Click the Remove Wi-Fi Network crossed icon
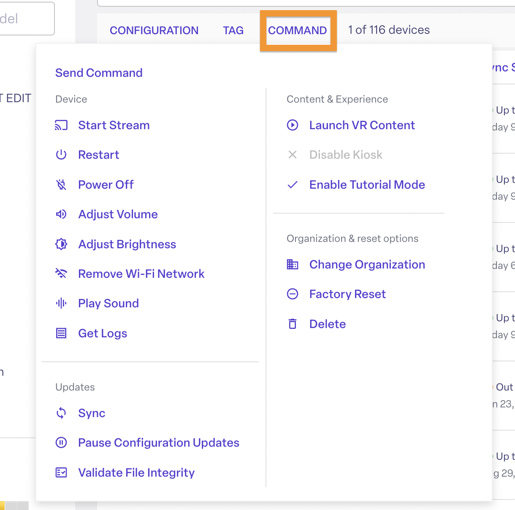The width and height of the screenshot is (515, 510). point(61,274)
